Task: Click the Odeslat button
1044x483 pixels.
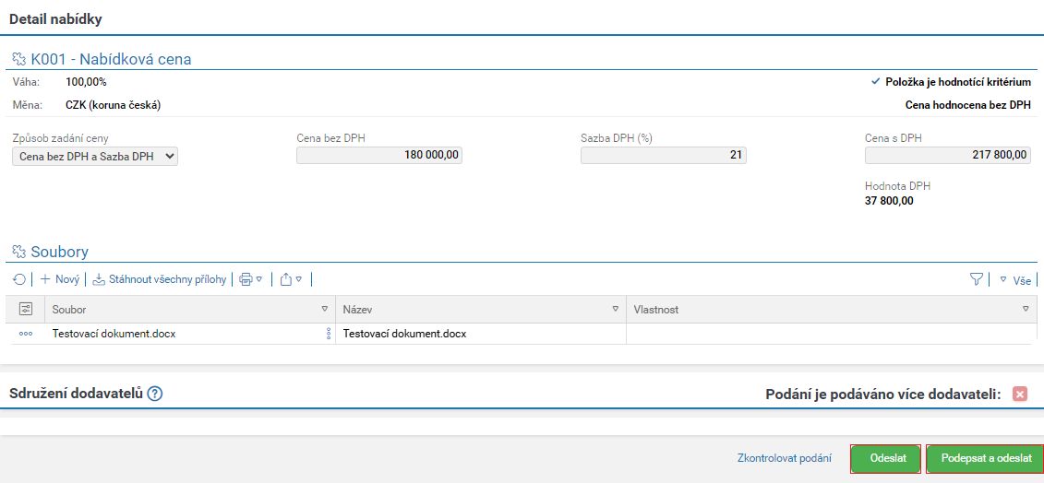Action: [x=885, y=458]
